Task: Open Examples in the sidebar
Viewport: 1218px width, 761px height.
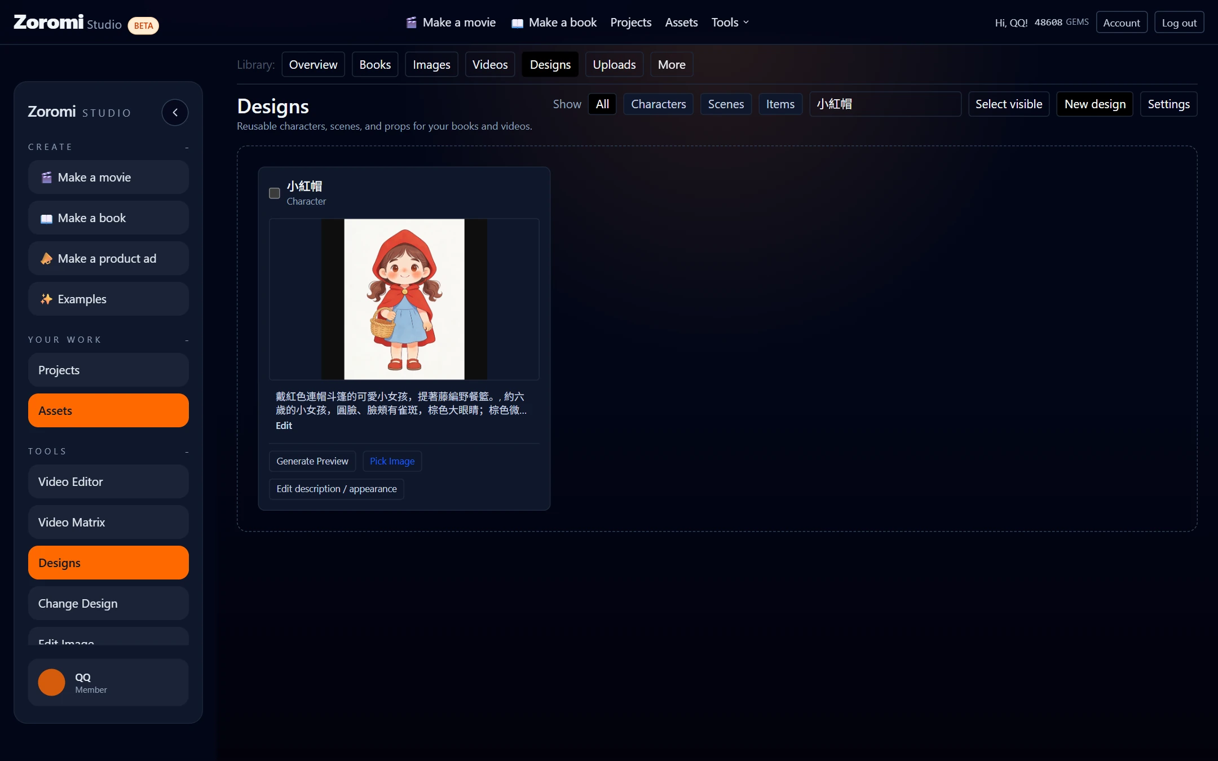Action: tap(108, 299)
